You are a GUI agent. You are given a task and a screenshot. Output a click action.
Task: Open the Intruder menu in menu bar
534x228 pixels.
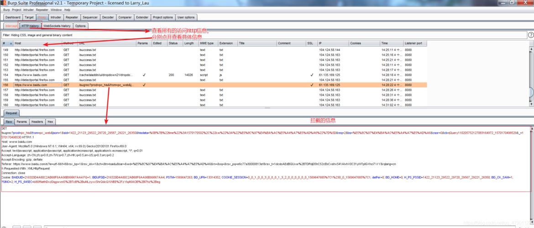[29, 10]
